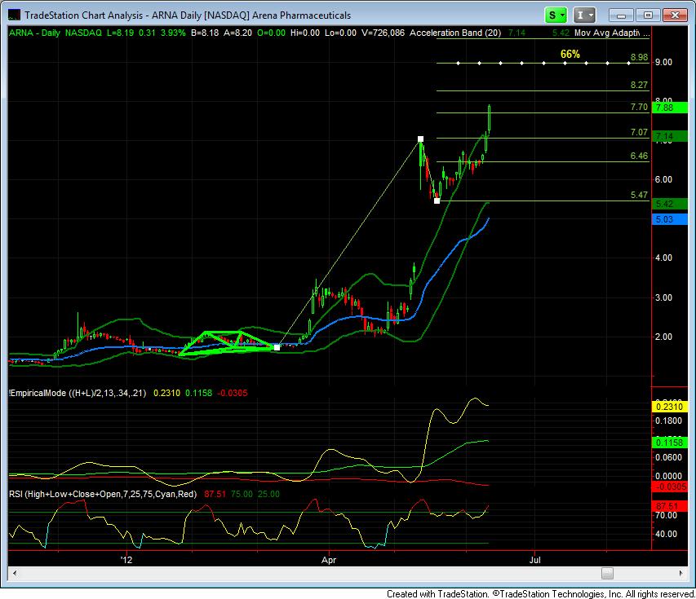
Task: Click the 7.07 projection level label
Action: point(639,132)
